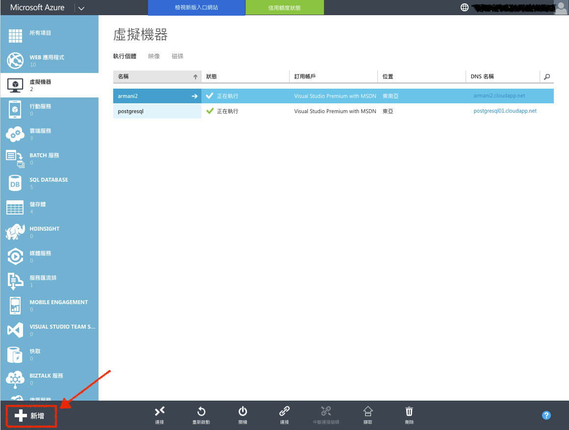Screen dimensions: 569x430
Task: Switch to the 磁碟 (Disks) tab
Action: pyautogui.click(x=177, y=56)
